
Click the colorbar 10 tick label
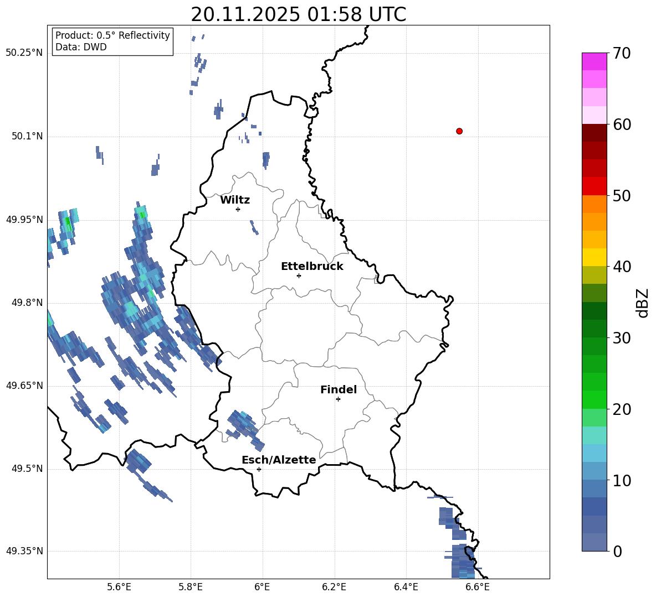[x=622, y=480]
